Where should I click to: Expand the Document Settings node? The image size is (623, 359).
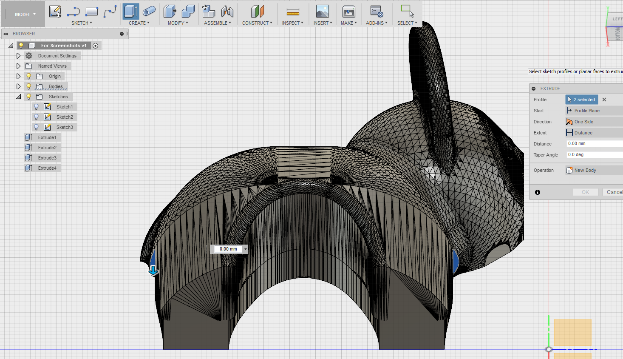pyautogui.click(x=18, y=56)
